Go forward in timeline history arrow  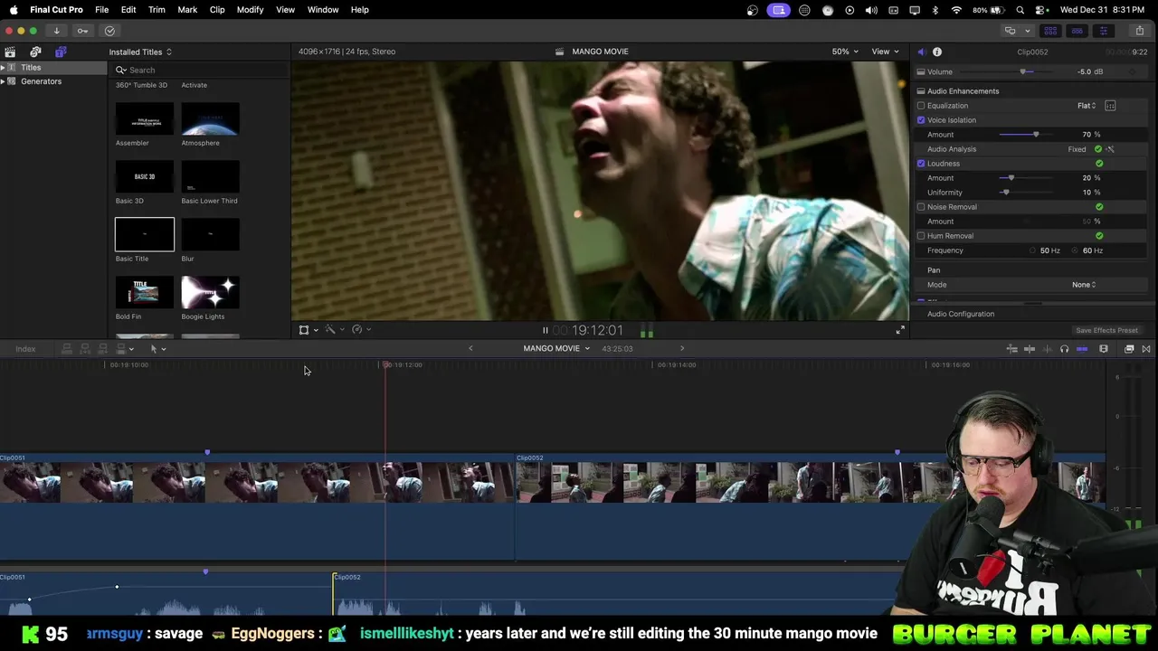coord(682,349)
